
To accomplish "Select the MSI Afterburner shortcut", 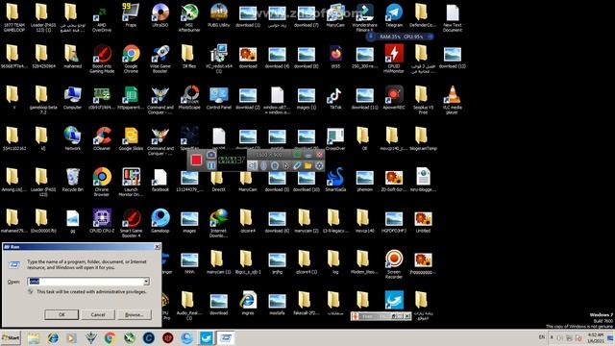I will 189,17.
